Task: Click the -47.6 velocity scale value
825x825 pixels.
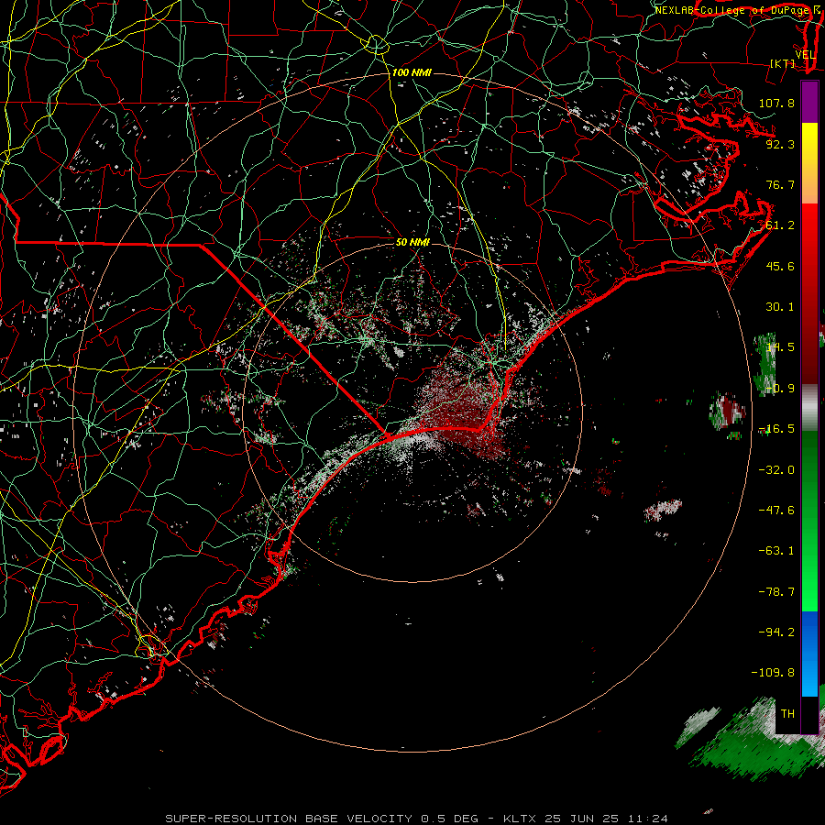Action: click(x=776, y=510)
